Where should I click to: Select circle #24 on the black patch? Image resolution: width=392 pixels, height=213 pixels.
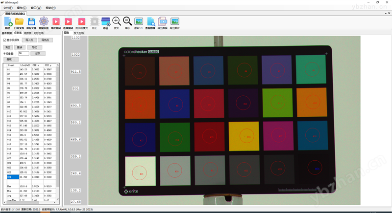coord(315,168)
